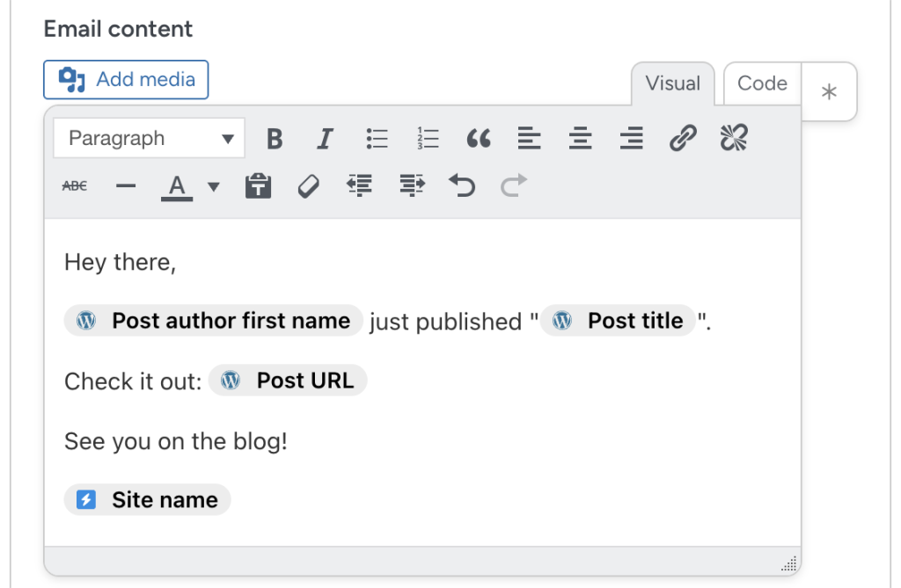901x588 pixels.
Task: Select the Post title placeholder chip
Action: pos(618,321)
